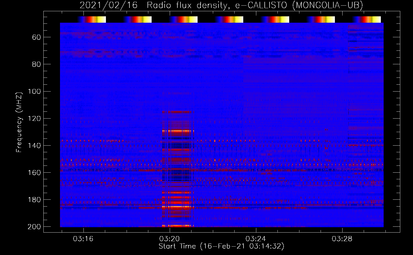The height and width of the screenshot is (255, 413).
Task: Click the 03:20 time tick label
Action: pos(169,239)
